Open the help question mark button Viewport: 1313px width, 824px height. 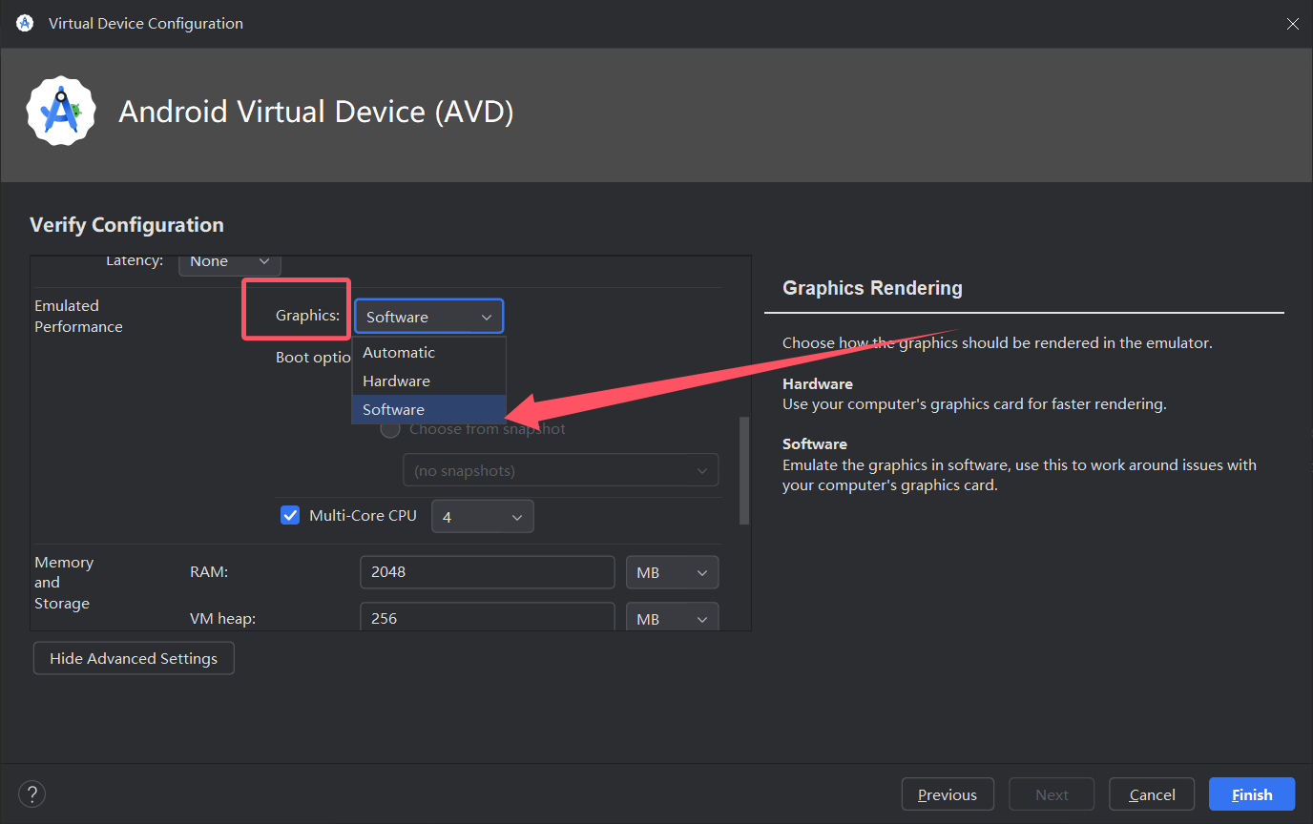[31, 793]
